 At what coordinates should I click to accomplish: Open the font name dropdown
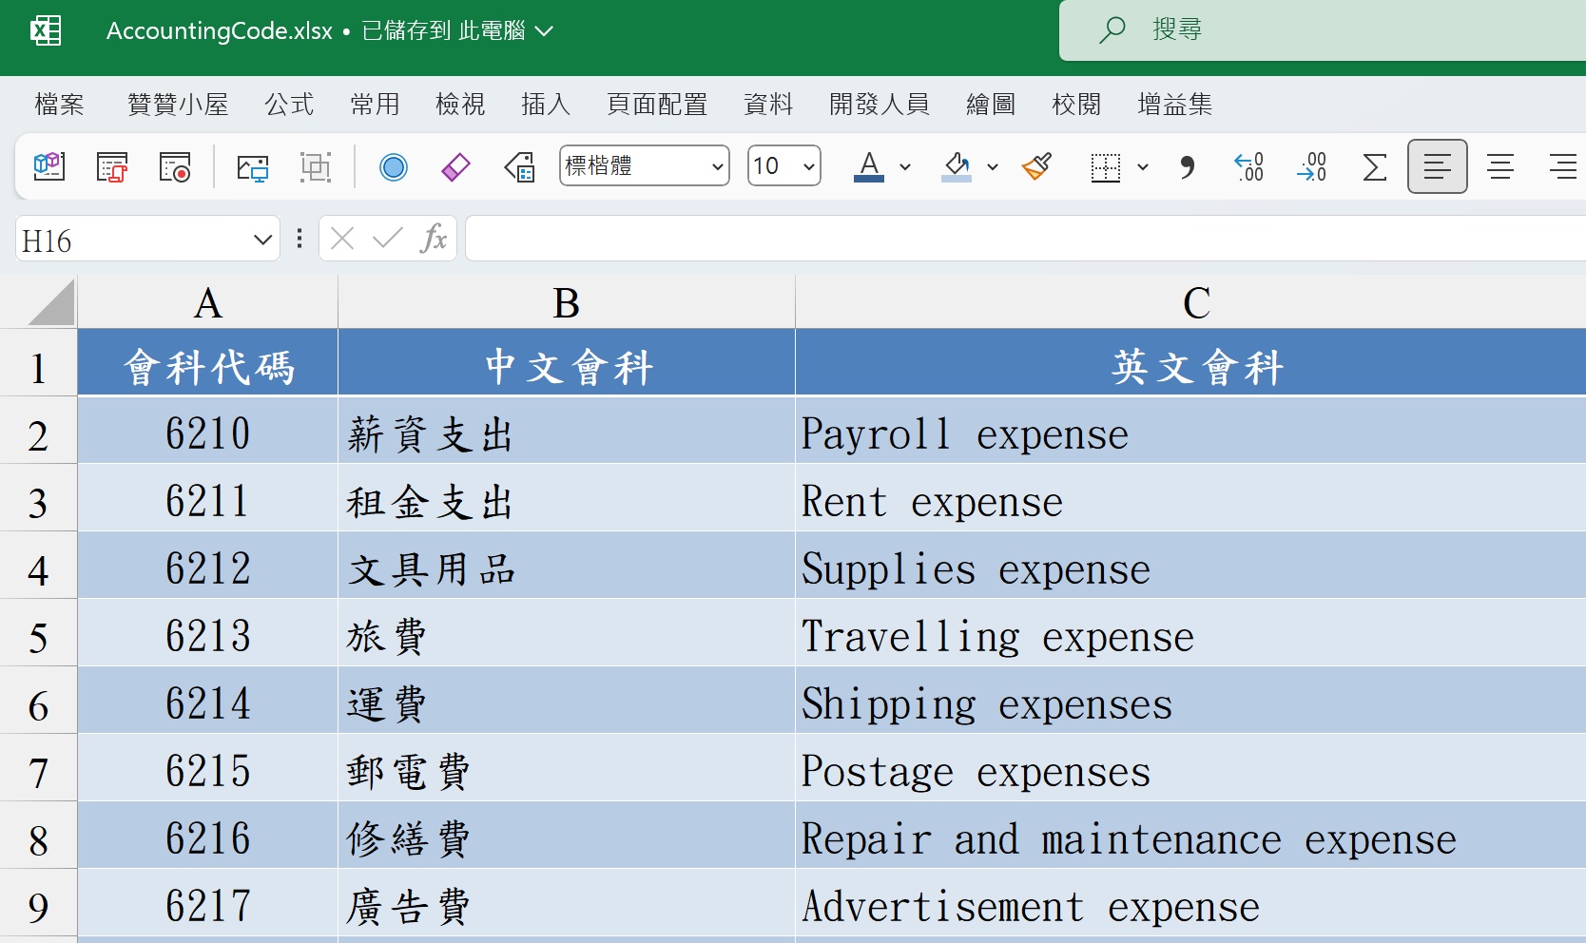coord(717,165)
